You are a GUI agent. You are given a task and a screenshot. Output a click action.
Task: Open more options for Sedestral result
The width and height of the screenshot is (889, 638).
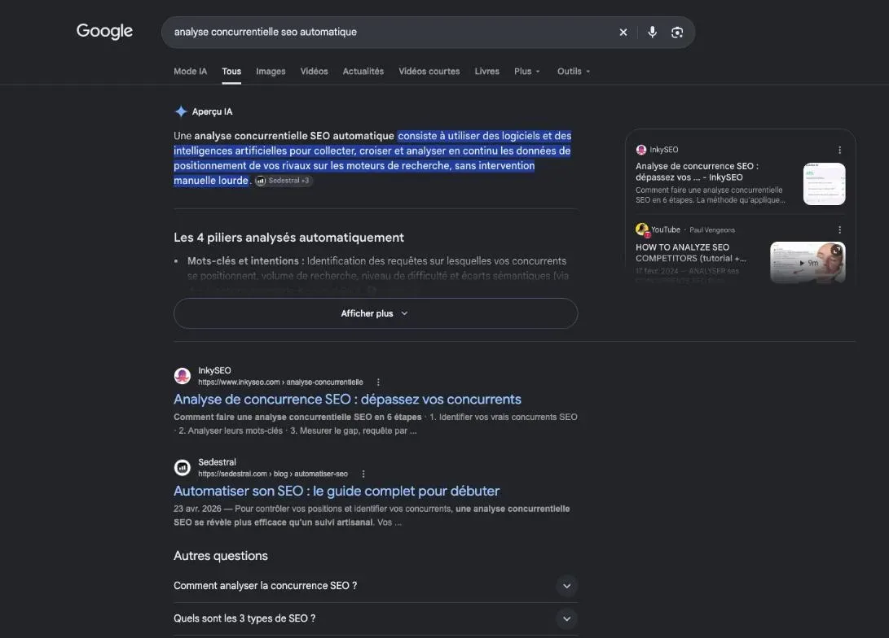tap(363, 474)
